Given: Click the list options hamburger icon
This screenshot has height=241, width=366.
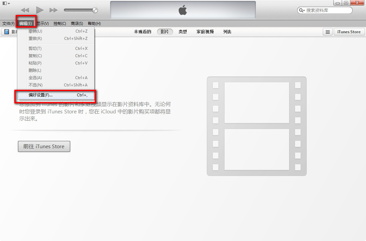Looking at the screenshot, I should pyautogui.click(x=327, y=32).
